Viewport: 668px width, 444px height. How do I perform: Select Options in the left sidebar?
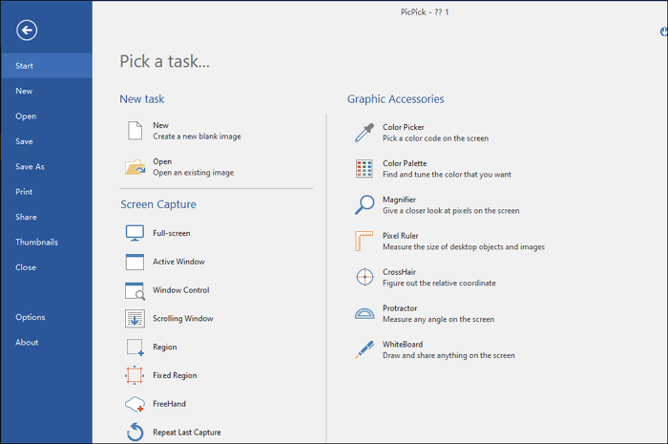tap(30, 317)
